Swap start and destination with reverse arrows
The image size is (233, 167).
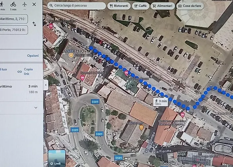[x=34, y=24]
